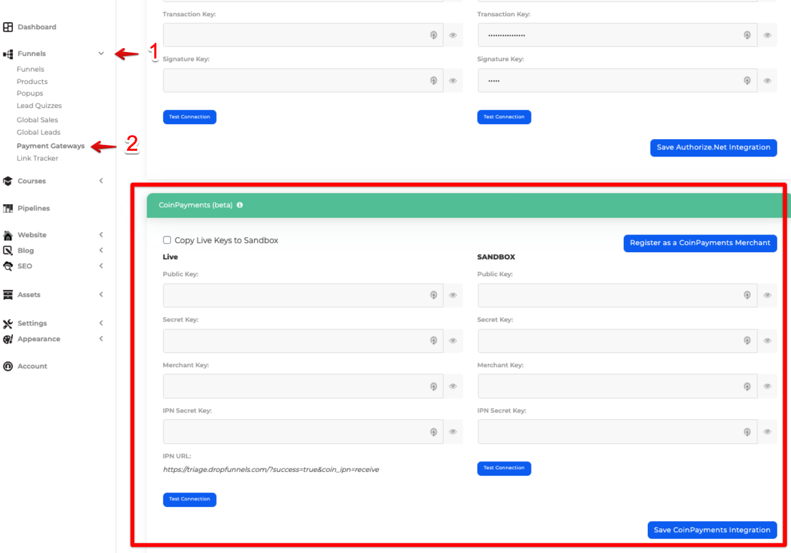The width and height of the screenshot is (791, 553).
Task: Click Register as a CoinPayments Merchant
Action: point(700,243)
